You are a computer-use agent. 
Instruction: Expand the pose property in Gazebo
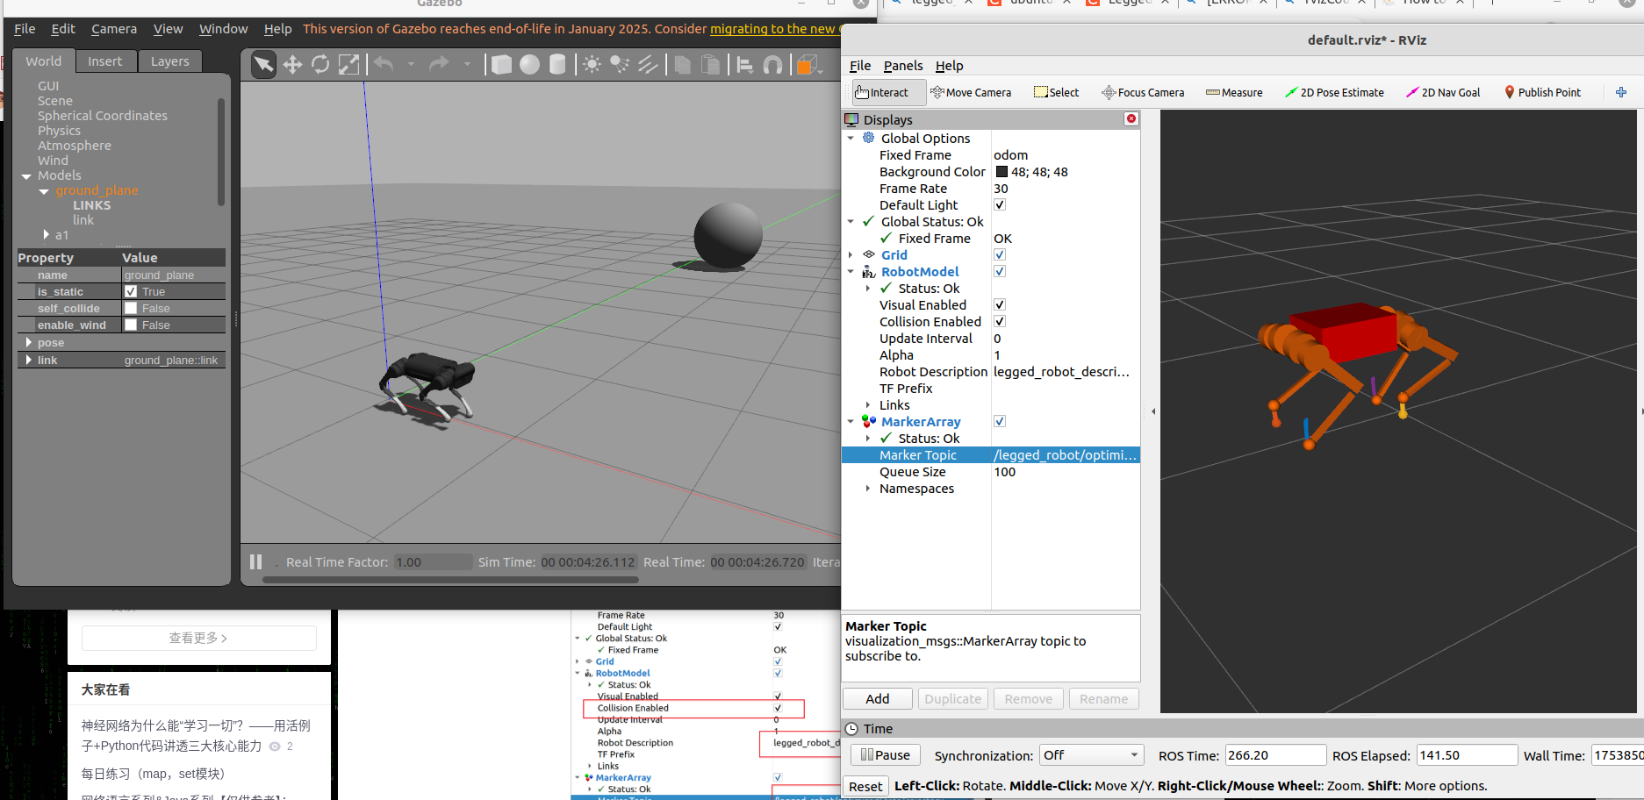(x=29, y=342)
